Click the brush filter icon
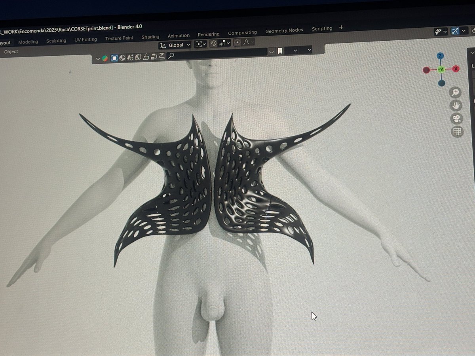 (x=146, y=57)
